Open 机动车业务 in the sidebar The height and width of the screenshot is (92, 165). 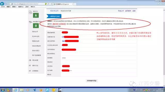tap(36, 36)
